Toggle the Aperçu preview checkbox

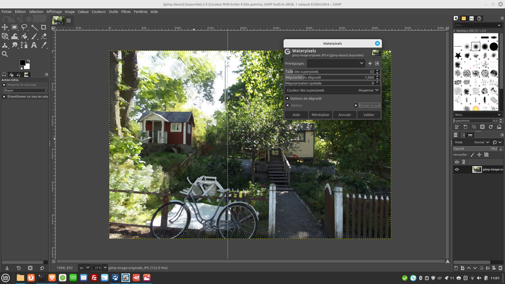[288, 105]
